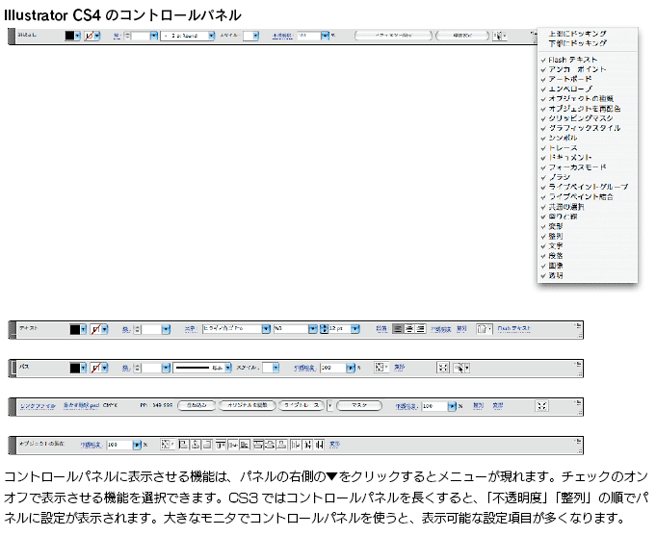This screenshot has width=656, height=536.
Task: Open panel menu icon of テキスト bar
Action: click(579, 326)
